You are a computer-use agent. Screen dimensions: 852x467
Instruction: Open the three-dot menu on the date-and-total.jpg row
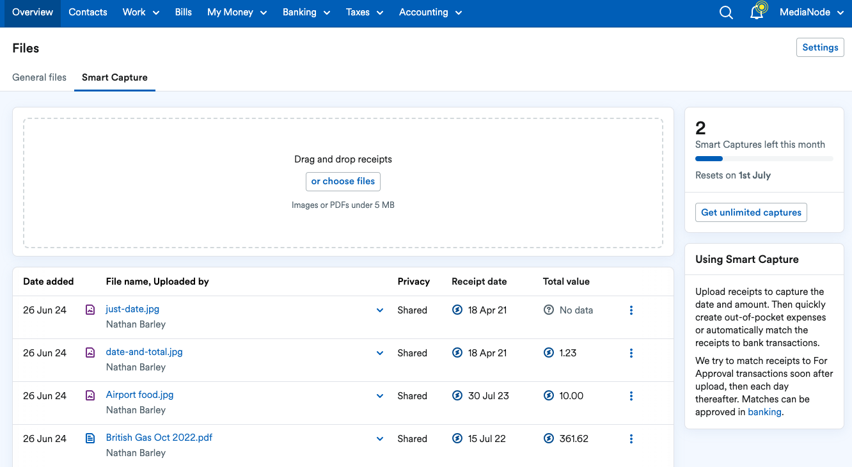(x=631, y=352)
